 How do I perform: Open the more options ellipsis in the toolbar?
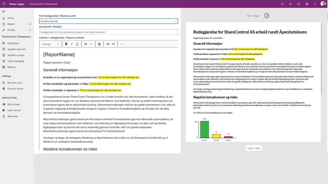pyautogui.click(x=121, y=44)
